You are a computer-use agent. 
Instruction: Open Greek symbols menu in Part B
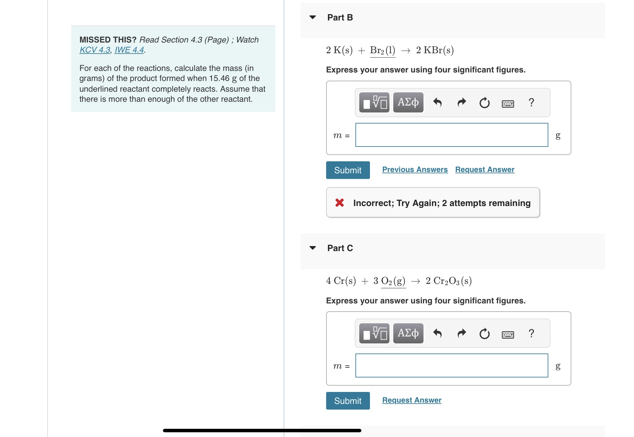(408, 102)
